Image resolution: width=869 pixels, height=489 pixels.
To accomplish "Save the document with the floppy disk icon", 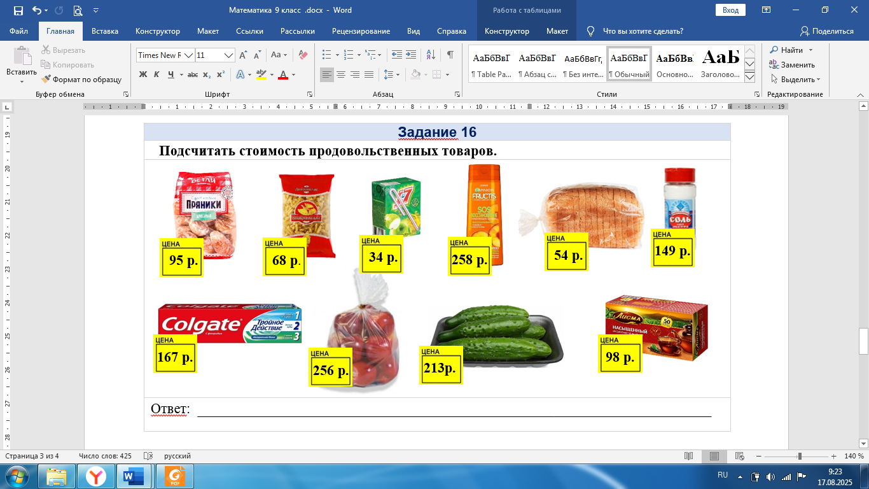I will coord(18,10).
